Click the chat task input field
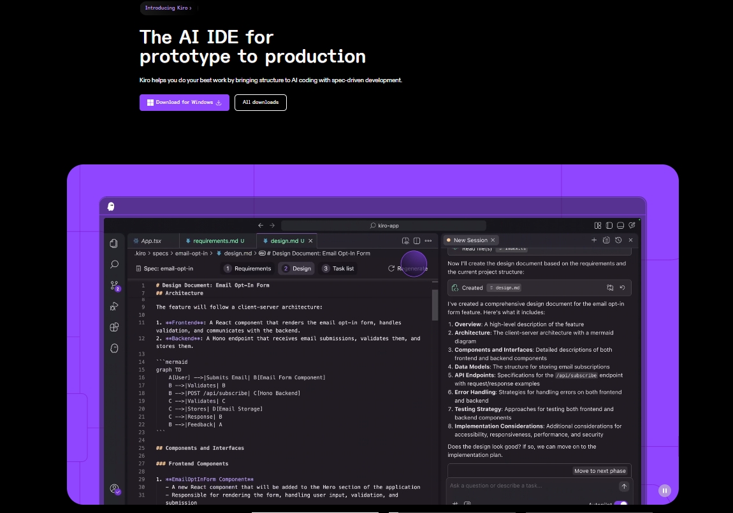Viewport: 733px width, 513px height. click(x=532, y=486)
